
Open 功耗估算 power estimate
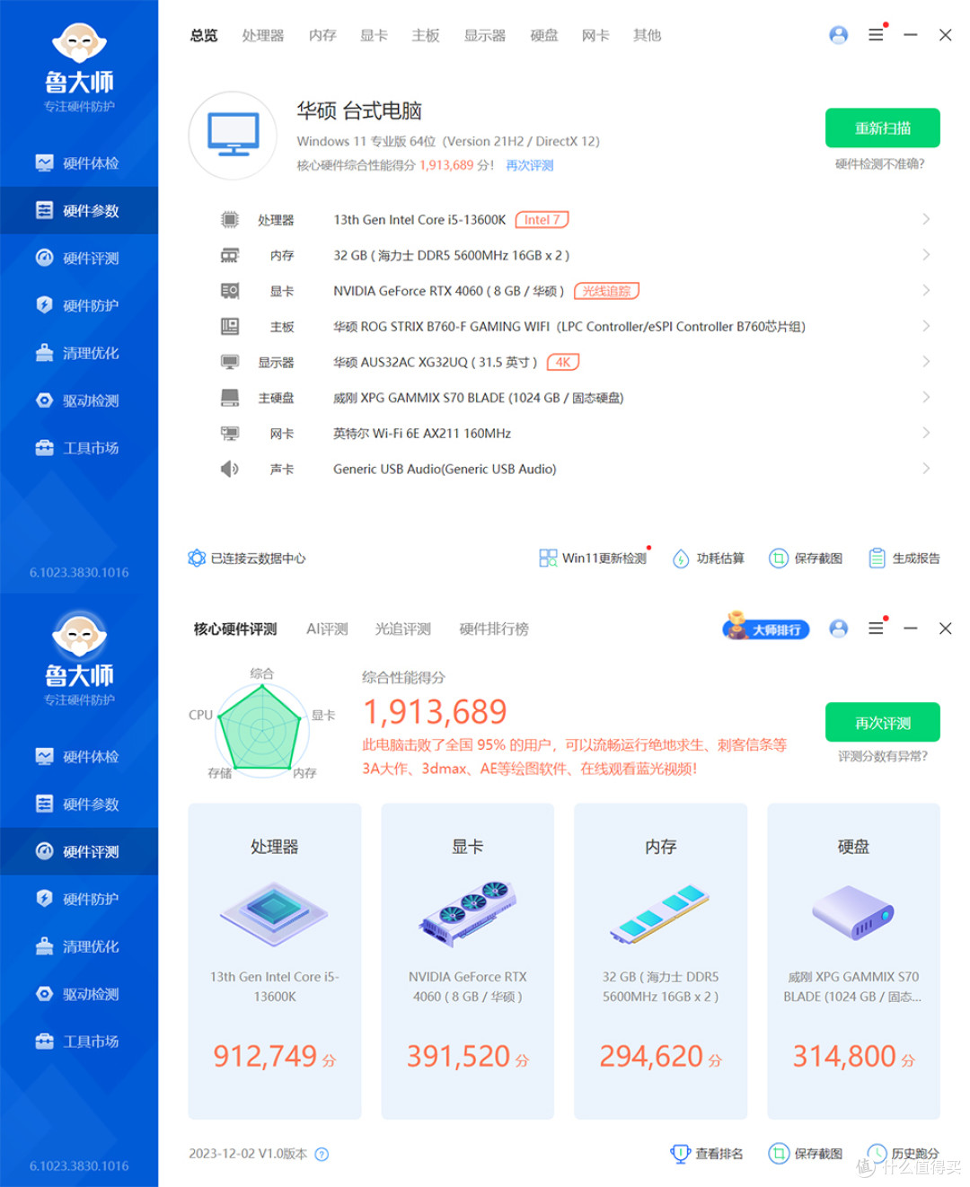pyautogui.click(x=709, y=558)
